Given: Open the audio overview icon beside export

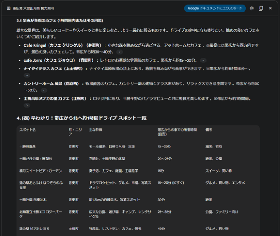Looking at the screenshot, I should click(252, 8).
